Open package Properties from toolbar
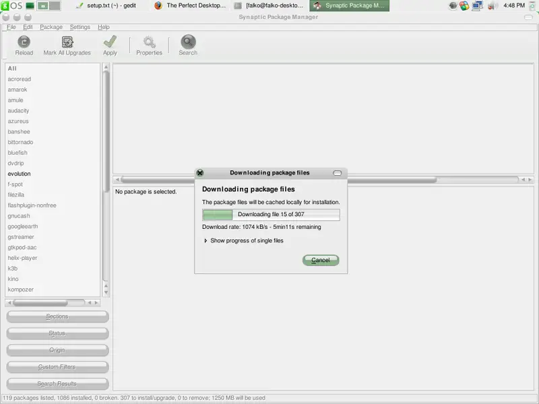This screenshot has height=404, width=539. tap(149, 45)
